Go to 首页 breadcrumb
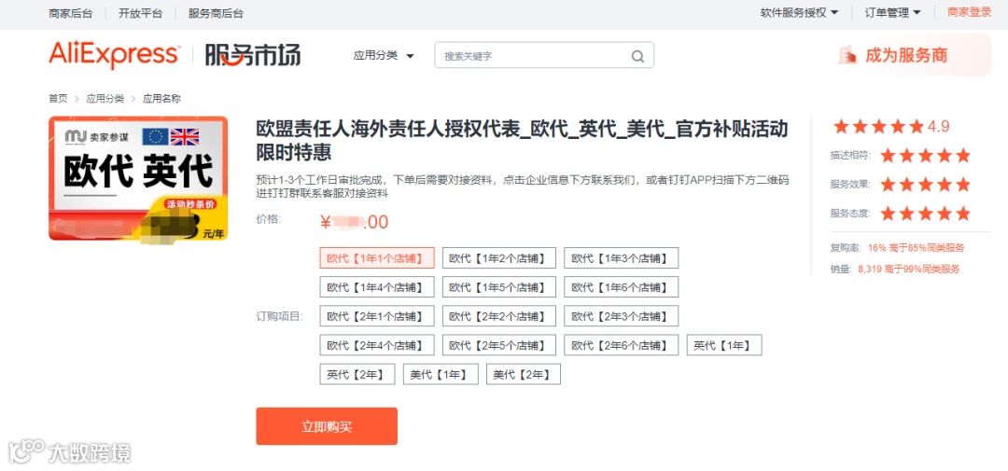 coord(58,99)
